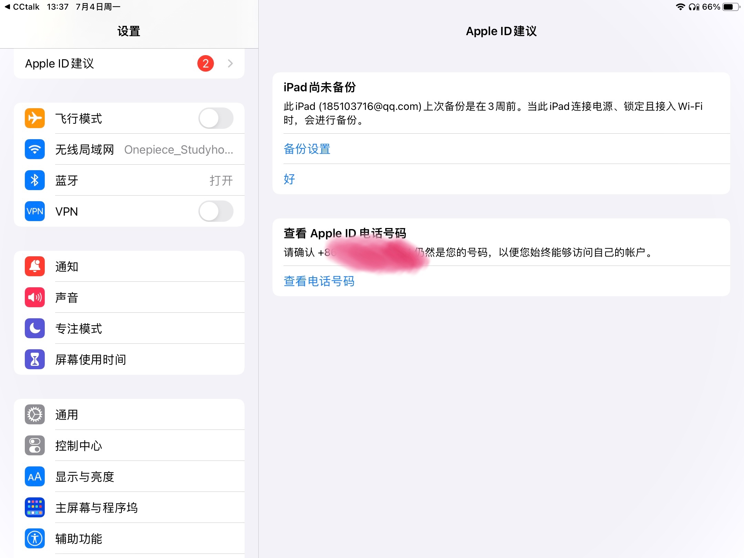Open 控制中心 settings item
Screen dimensions: 744x558
click(79, 446)
